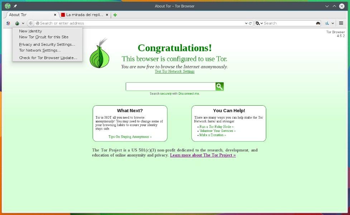
Task: Click the globe icon in address bar
Action: click(38, 23)
